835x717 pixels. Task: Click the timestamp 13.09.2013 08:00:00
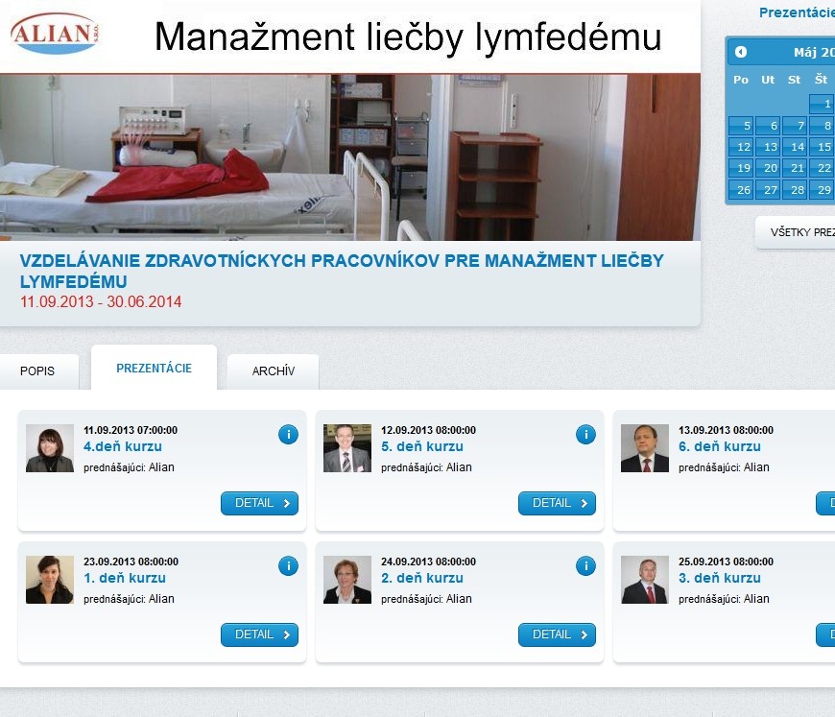[x=726, y=430]
